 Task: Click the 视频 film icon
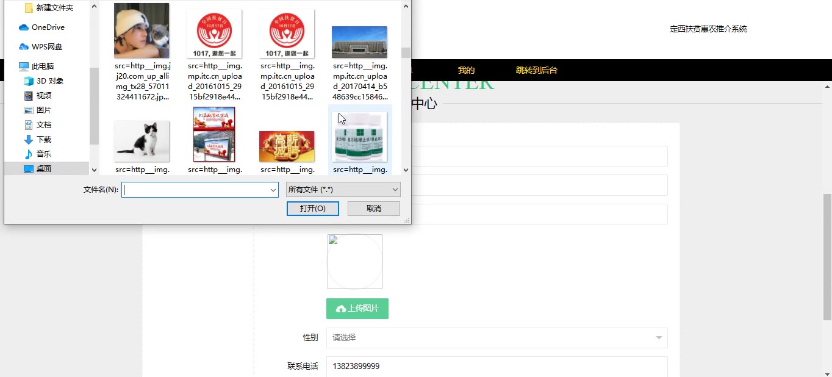coord(29,96)
